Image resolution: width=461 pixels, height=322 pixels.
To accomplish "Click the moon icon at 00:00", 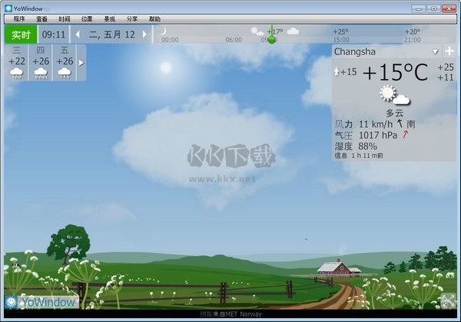I will pyautogui.click(x=163, y=31).
